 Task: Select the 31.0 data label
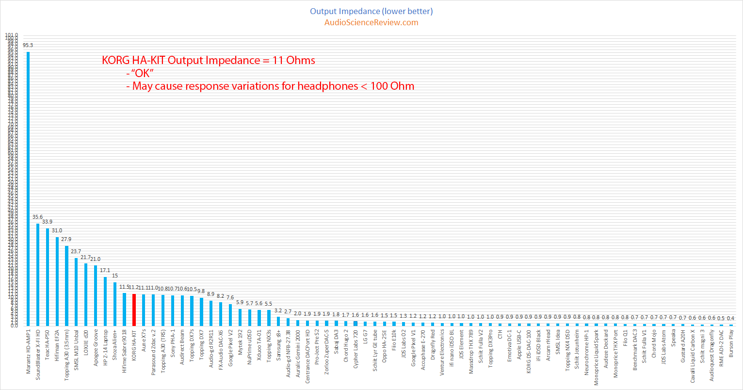point(57,230)
